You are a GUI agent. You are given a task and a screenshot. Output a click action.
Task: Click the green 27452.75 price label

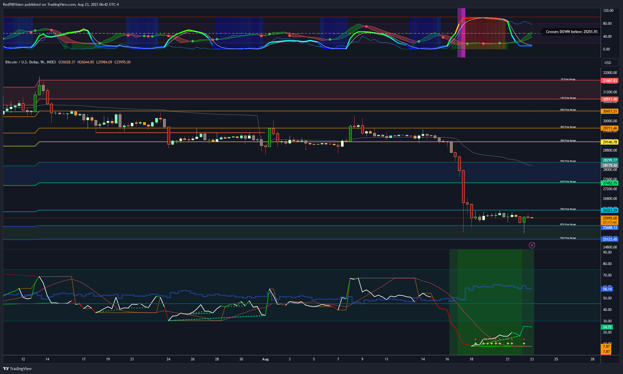click(x=610, y=183)
